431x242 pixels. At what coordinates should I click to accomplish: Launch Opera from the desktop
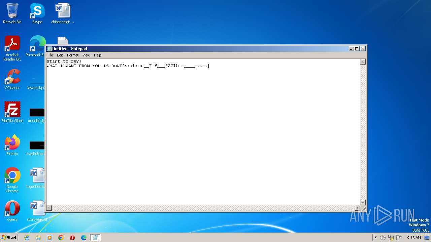coord(12,211)
